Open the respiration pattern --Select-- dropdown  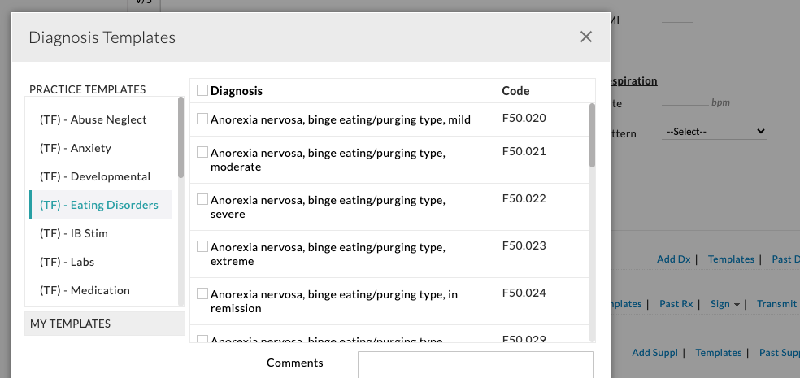pyautogui.click(x=715, y=131)
